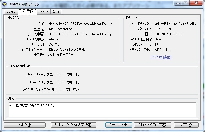Close the DirectX 診断ツール window

196,3
